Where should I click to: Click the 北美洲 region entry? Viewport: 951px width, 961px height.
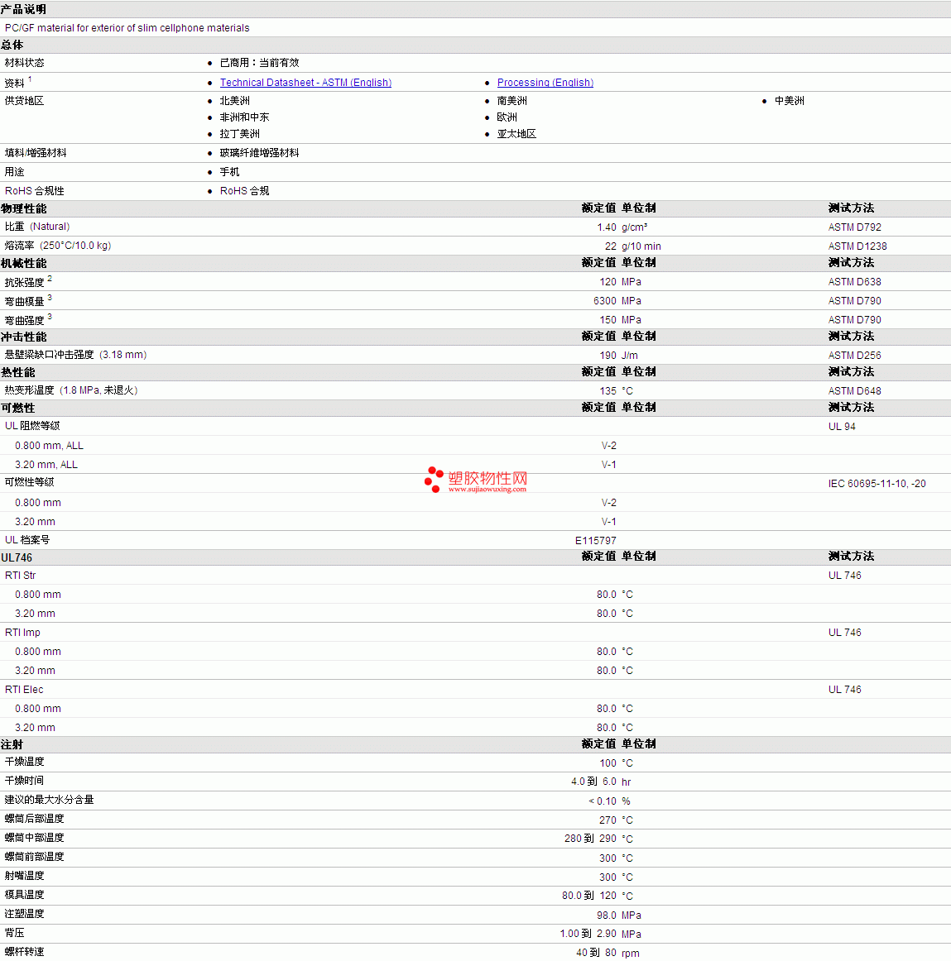click(x=235, y=101)
